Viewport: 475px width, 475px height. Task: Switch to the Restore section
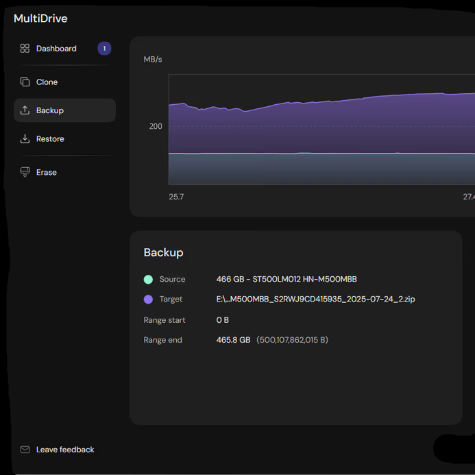(x=50, y=139)
